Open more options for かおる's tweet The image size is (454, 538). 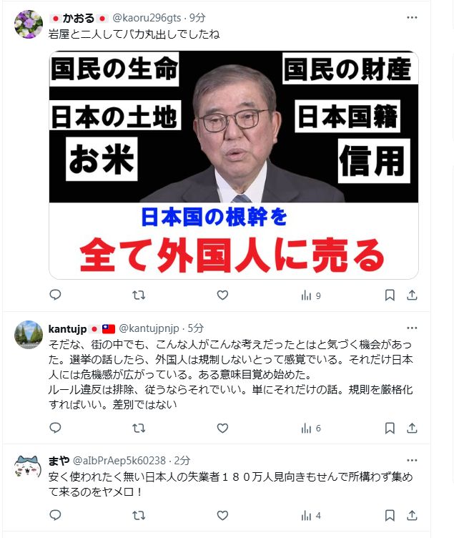[x=412, y=17]
